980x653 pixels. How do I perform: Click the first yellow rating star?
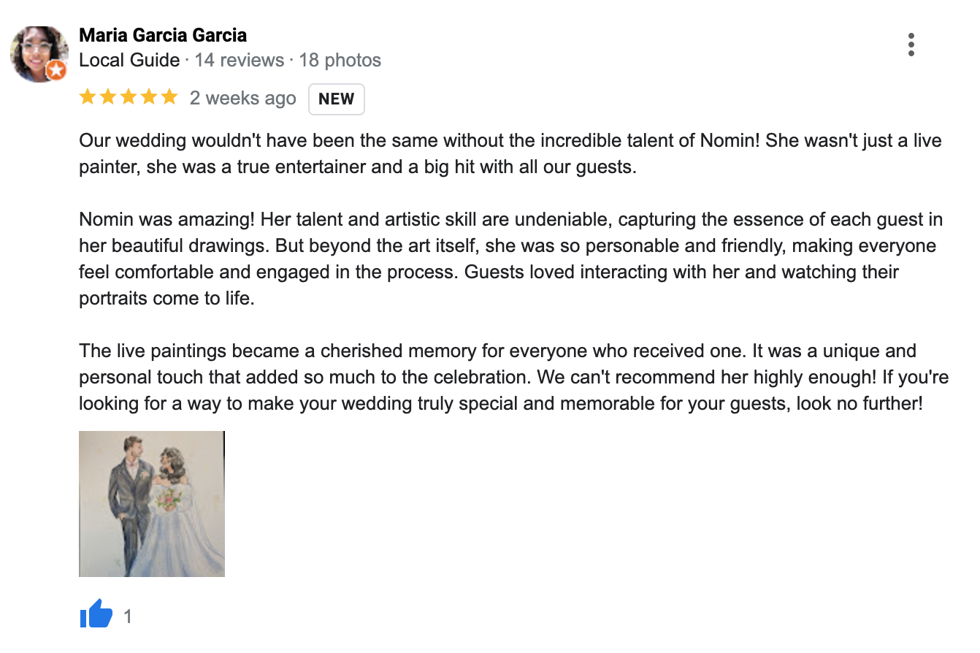[88, 97]
